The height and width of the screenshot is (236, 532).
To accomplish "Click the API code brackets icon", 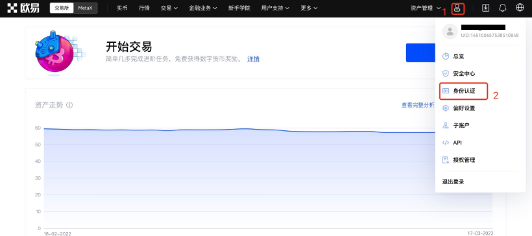I will (x=446, y=143).
